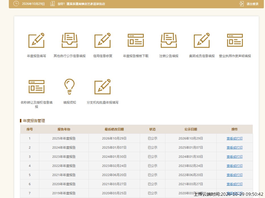Click the 名称转让及授权信息填报 icon
The width and height of the screenshot is (265, 198).
36,87
